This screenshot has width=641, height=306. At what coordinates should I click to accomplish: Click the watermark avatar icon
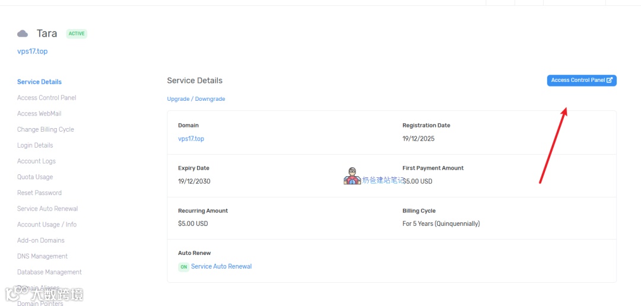tap(352, 176)
